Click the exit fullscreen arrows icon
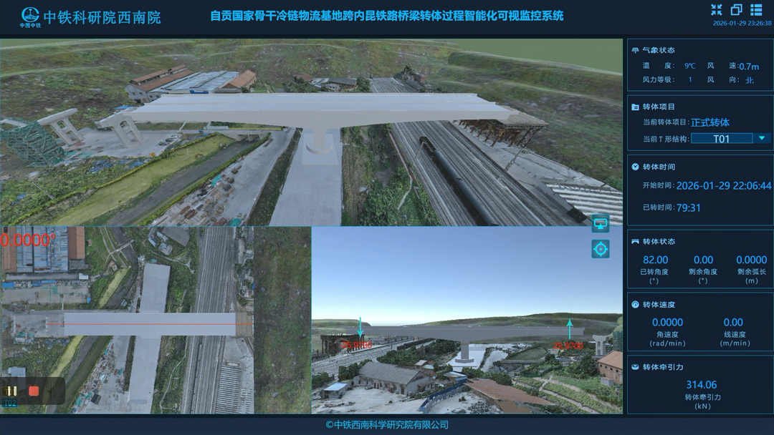Viewport: 774px width, 435px height. pyautogui.click(x=716, y=9)
